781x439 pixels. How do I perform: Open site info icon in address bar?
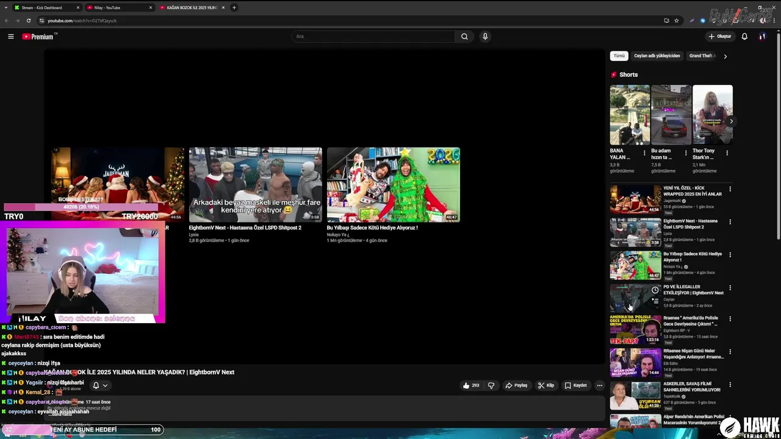(41, 20)
